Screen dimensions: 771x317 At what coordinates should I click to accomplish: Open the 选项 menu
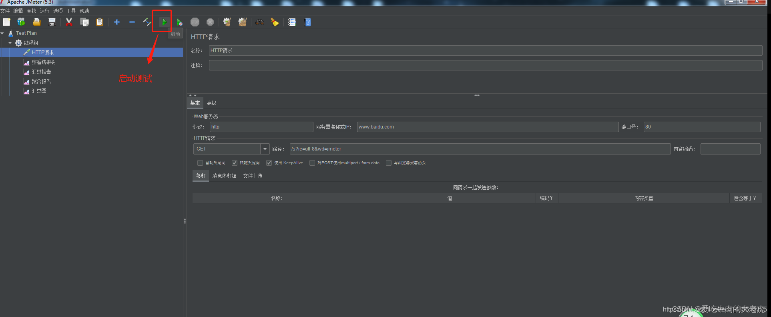58,11
